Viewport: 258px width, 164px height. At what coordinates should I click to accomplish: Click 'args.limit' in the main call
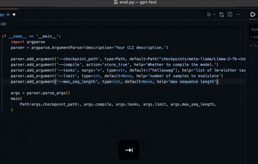click(154, 104)
